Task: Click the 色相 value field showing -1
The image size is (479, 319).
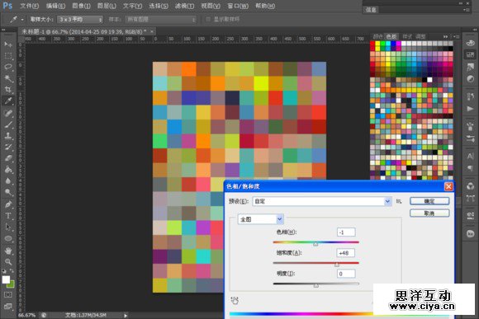Action: 346,232
